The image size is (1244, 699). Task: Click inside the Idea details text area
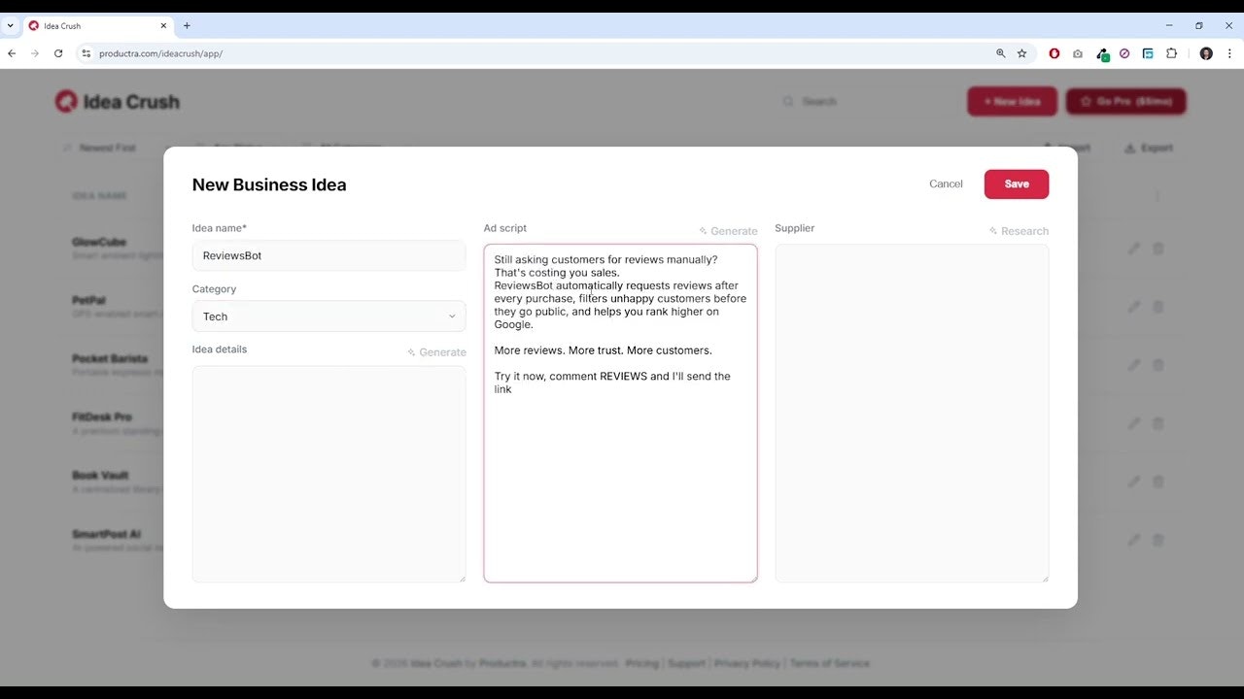[328, 474]
